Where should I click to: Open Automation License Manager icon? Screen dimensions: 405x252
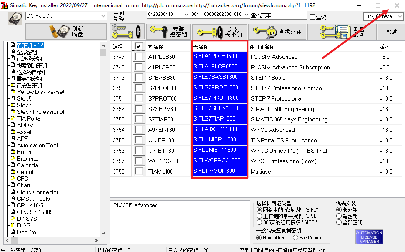pos(369,237)
